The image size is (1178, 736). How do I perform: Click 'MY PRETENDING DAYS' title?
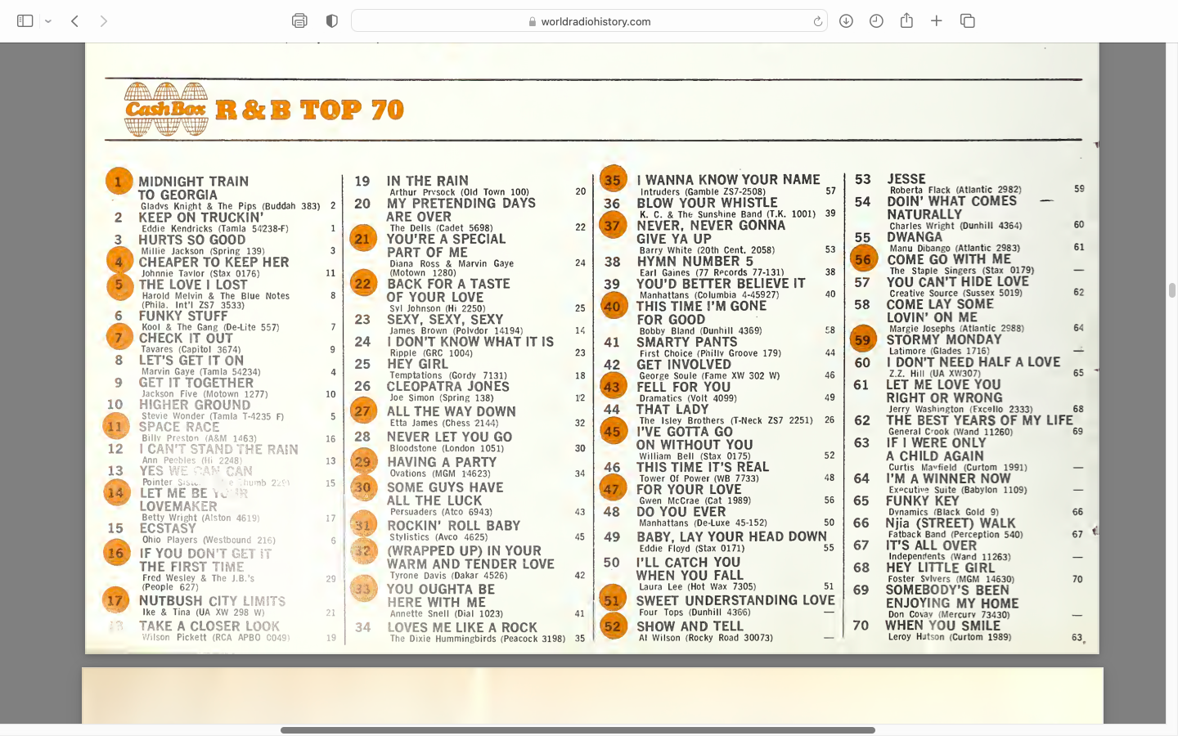click(x=461, y=203)
